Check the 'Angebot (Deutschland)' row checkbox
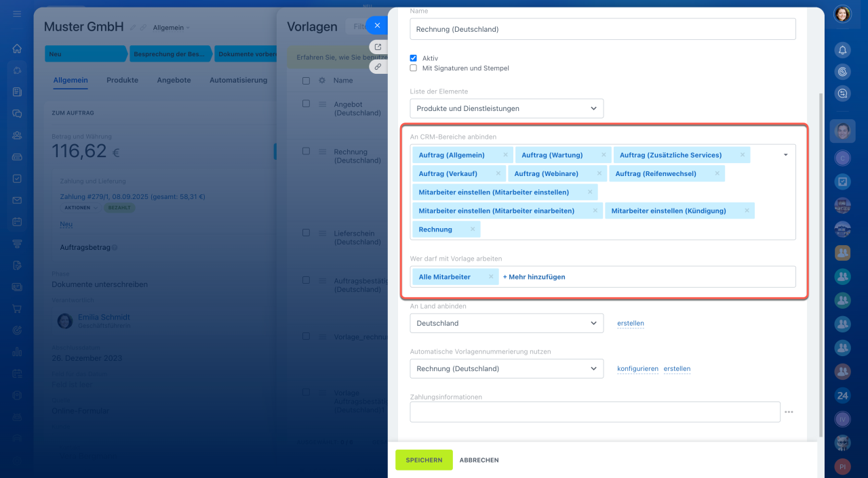 (306, 104)
